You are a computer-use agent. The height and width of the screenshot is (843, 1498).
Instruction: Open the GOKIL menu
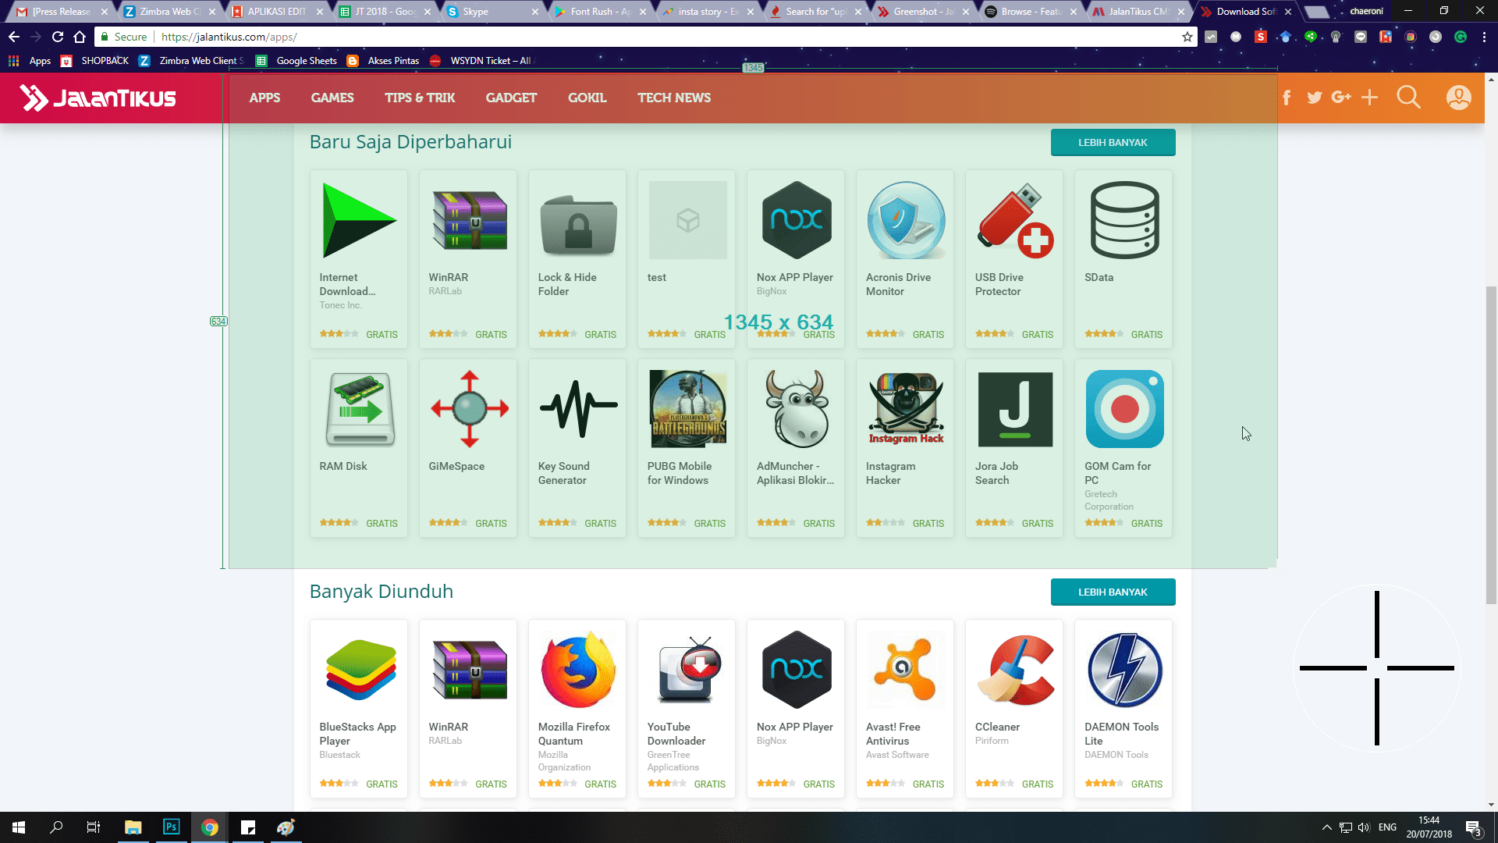(x=587, y=98)
